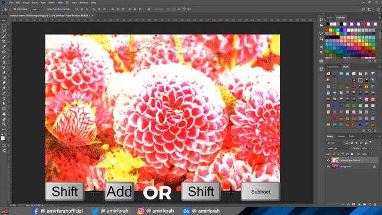Image resolution: width=382 pixels, height=215 pixels.
Task: Select the Pen tool
Action: coord(4,93)
